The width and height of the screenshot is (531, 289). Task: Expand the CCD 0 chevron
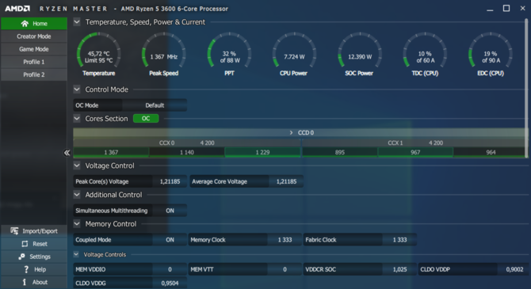coord(291,133)
